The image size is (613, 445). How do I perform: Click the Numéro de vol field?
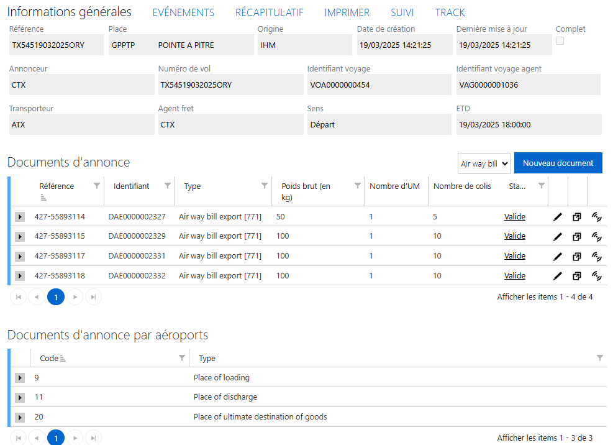(229, 85)
